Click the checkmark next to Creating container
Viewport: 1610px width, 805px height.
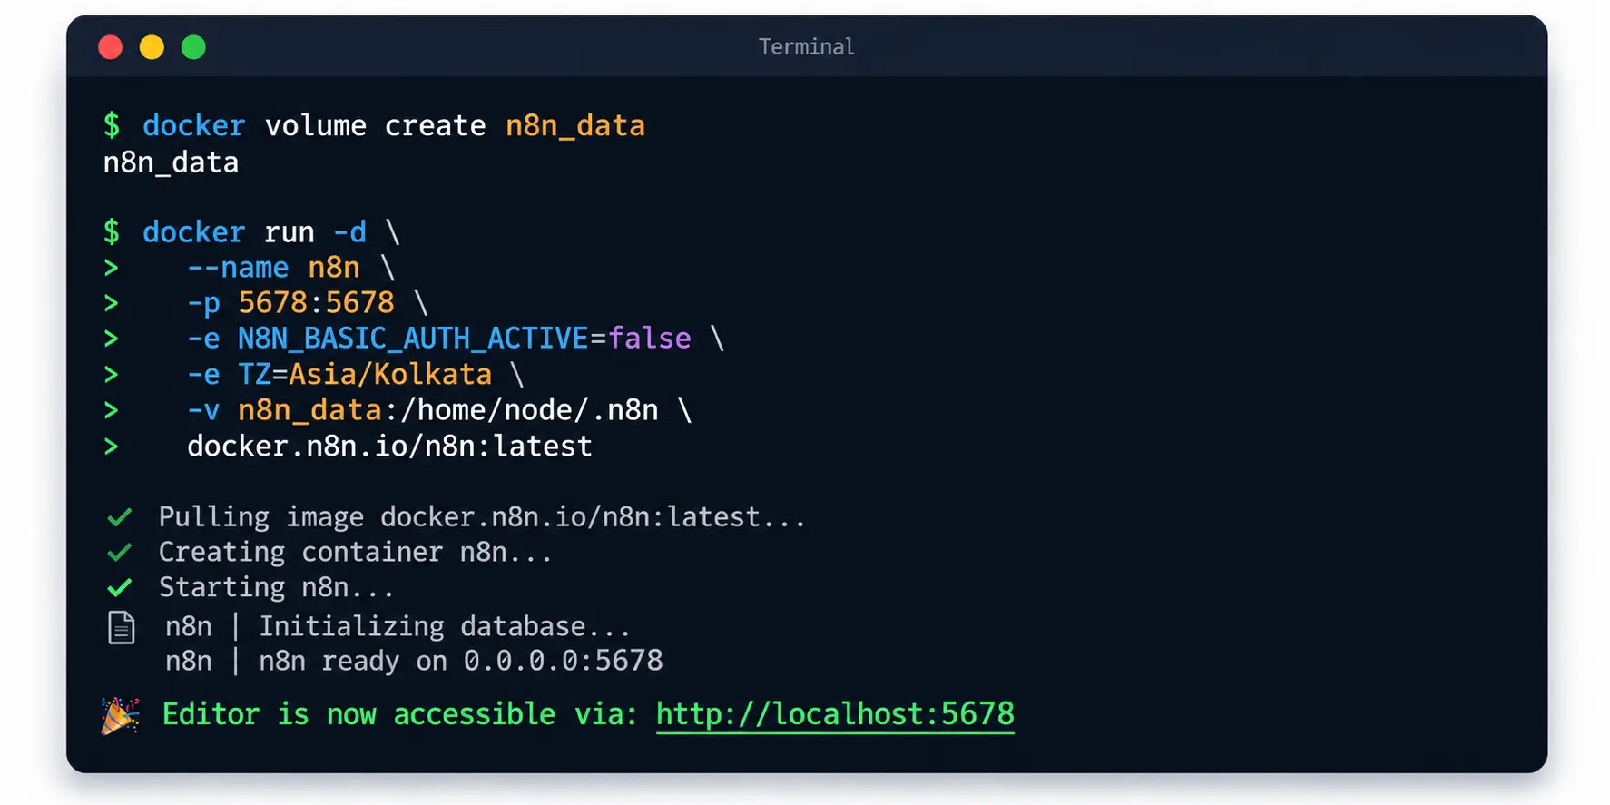point(119,552)
